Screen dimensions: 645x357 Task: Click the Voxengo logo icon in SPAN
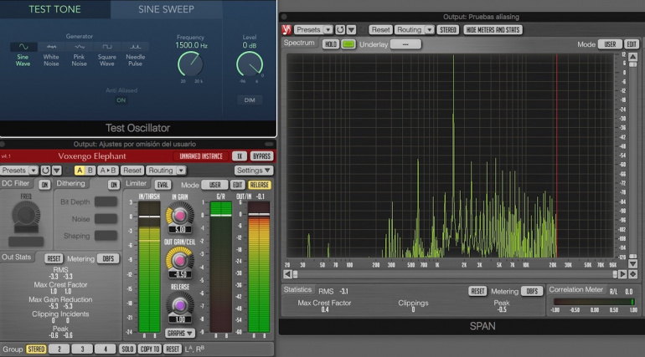click(287, 29)
